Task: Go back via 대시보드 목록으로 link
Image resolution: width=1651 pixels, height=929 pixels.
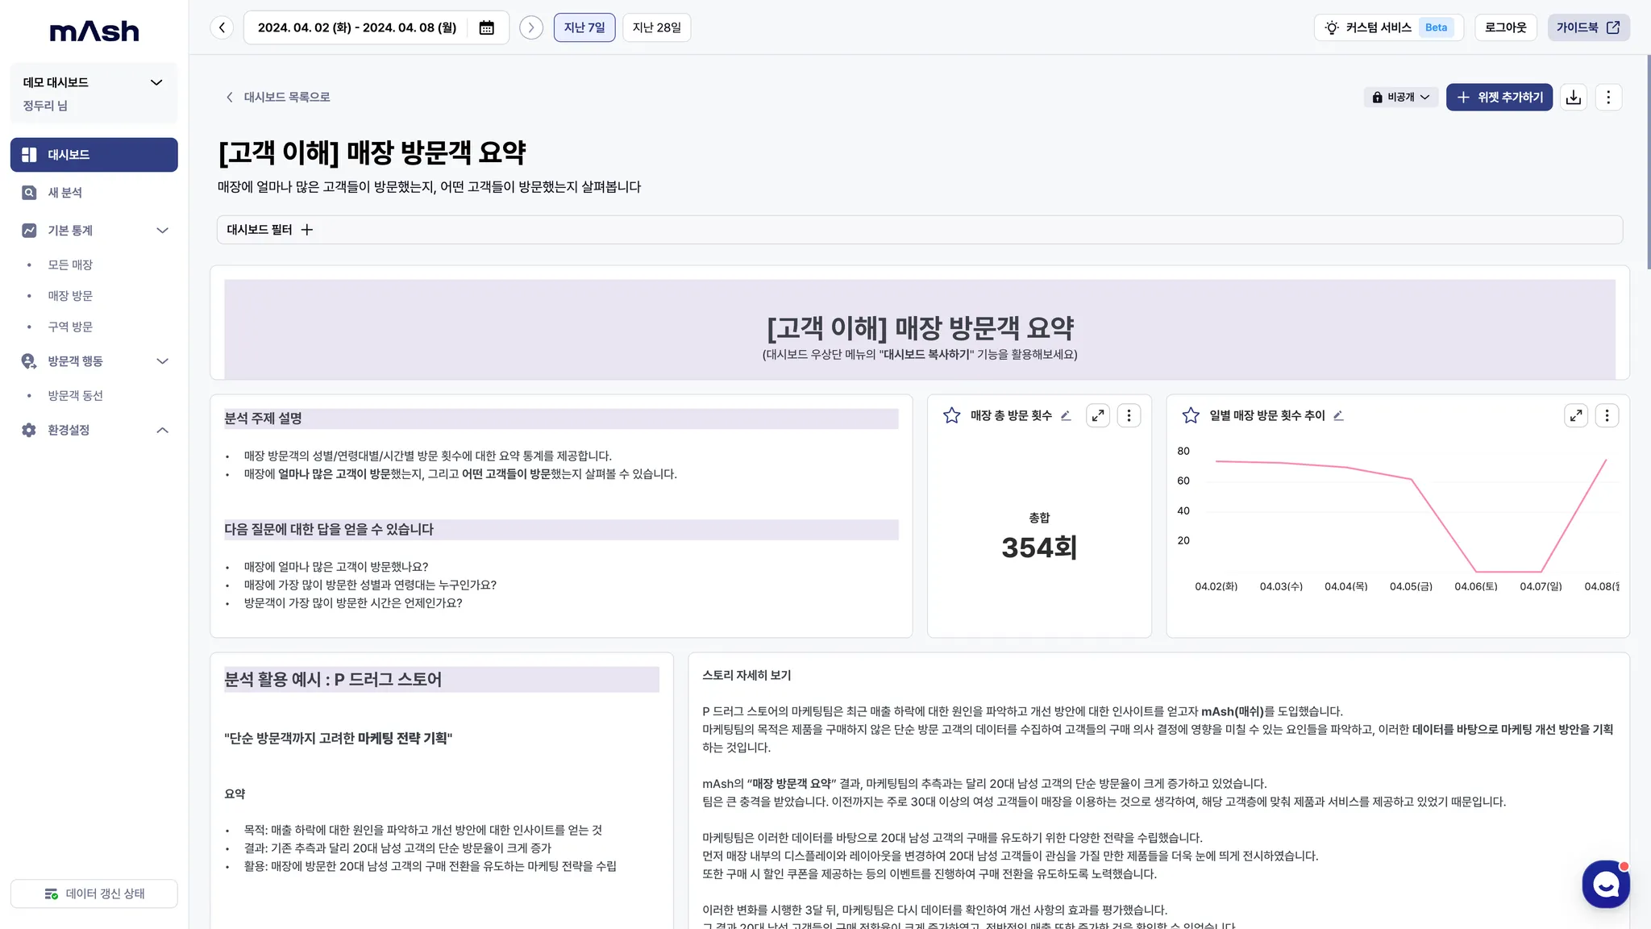Action: click(x=278, y=97)
